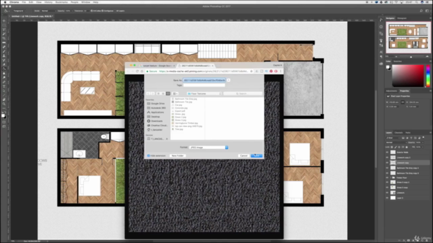Hide the Grass 3 copy layer
Screen dimensions: 433x243
(x=387, y=188)
